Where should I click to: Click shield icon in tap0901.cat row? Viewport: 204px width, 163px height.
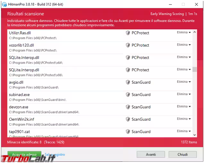coord(128,132)
